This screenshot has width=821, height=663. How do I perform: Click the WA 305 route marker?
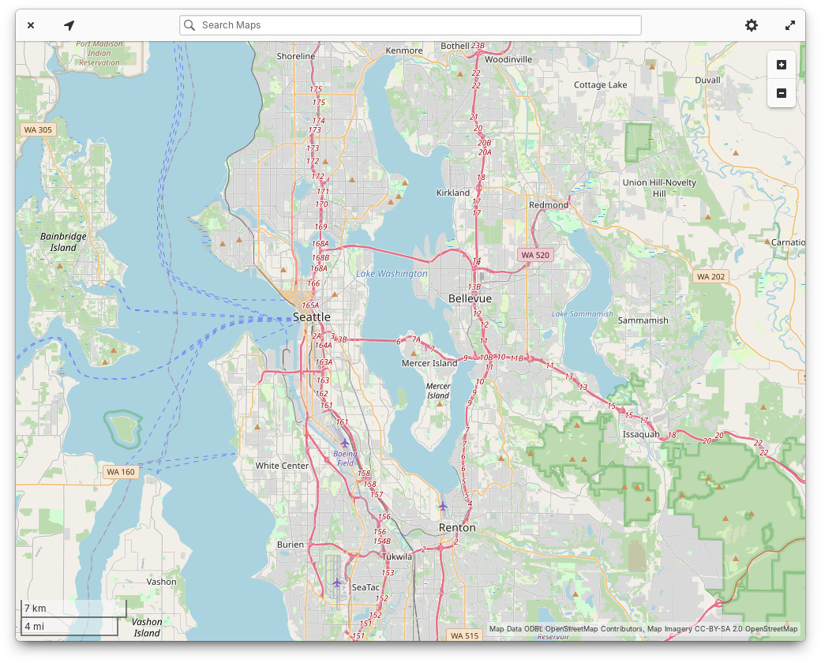38,129
